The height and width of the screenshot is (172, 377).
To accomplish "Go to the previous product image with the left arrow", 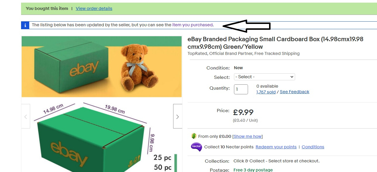I will (x=26, y=117).
